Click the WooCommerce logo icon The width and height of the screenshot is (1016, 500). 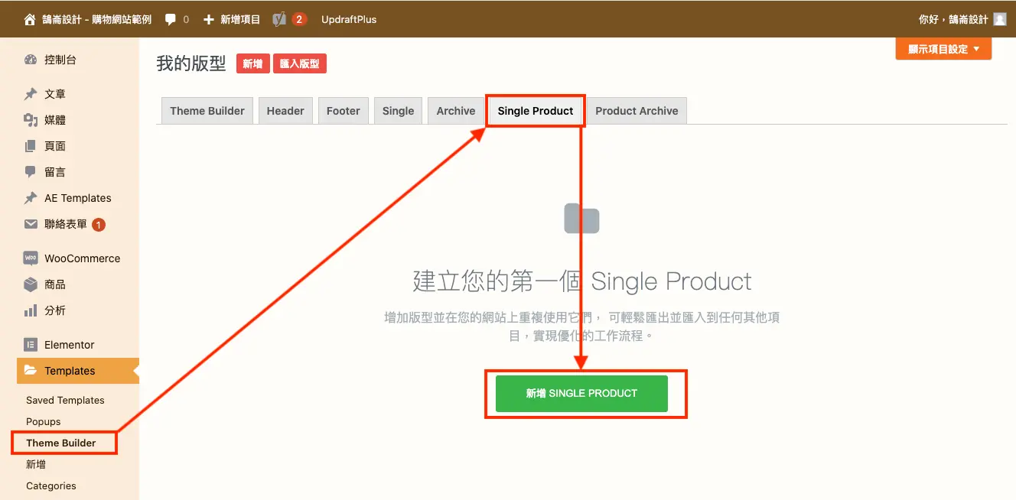point(31,258)
